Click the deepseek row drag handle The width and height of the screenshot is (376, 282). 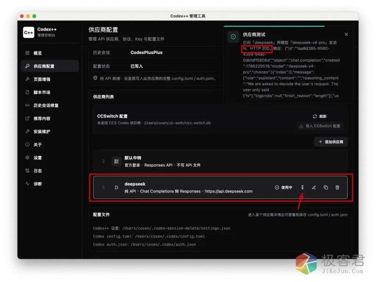click(x=103, y=187)
